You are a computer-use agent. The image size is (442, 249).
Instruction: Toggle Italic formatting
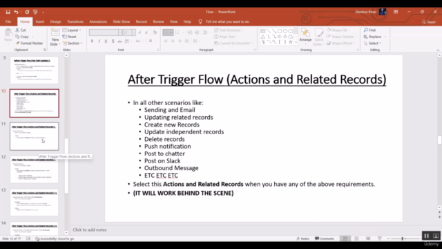[99, 41]
